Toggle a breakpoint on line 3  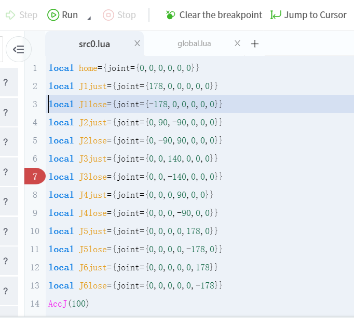(35, 104)
